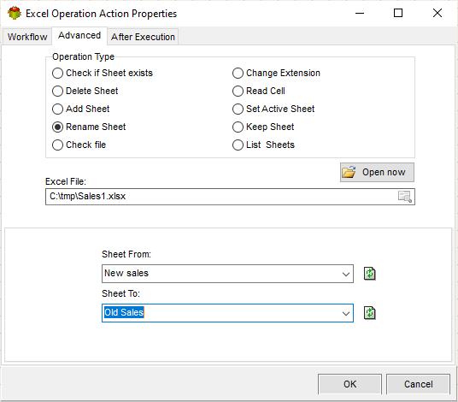This screenshot has height=402, width=458.
Task: Expand the Sheet To dropdown arrow
Action: [x=346, y=313]
